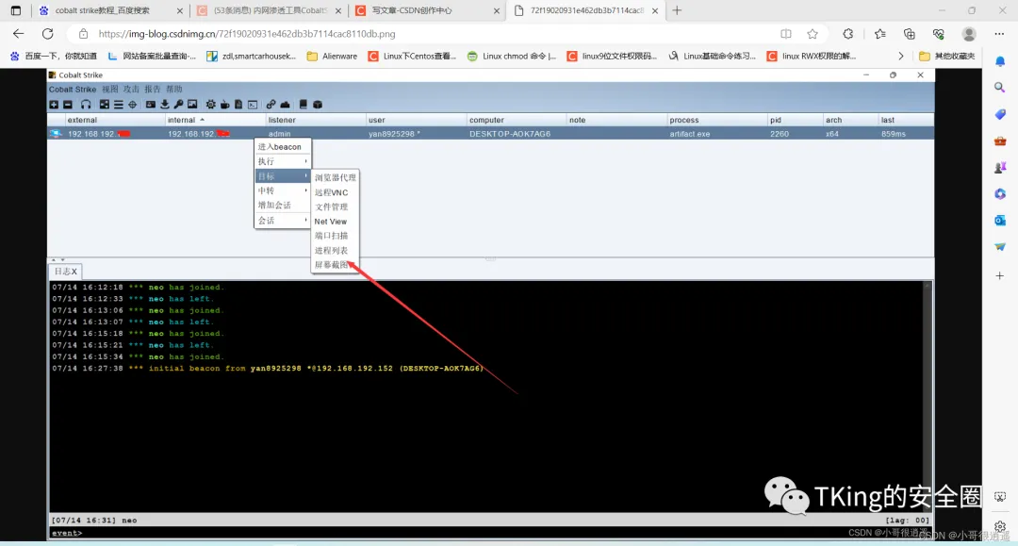Click the browser refresh icon

coord(47,34)
